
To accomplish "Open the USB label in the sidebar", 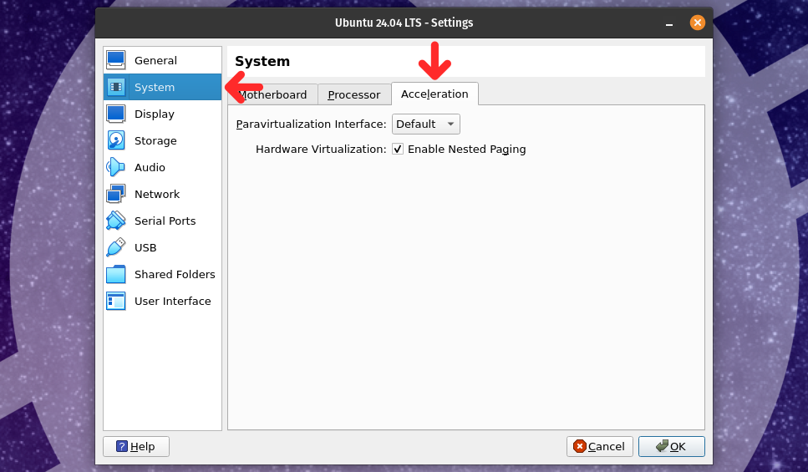I will point(145,248).
